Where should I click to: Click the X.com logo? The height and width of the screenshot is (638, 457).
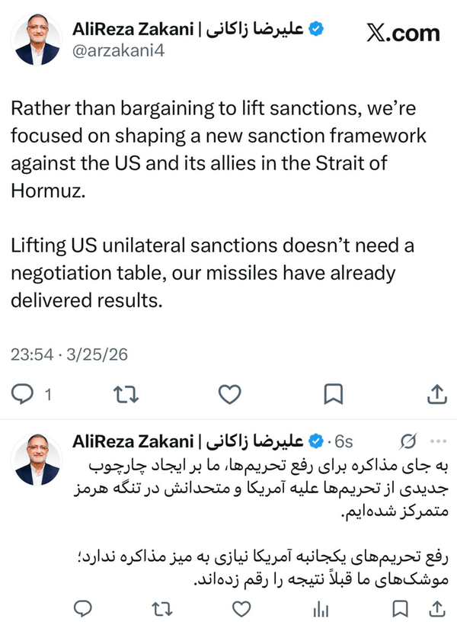pos(403,33)
